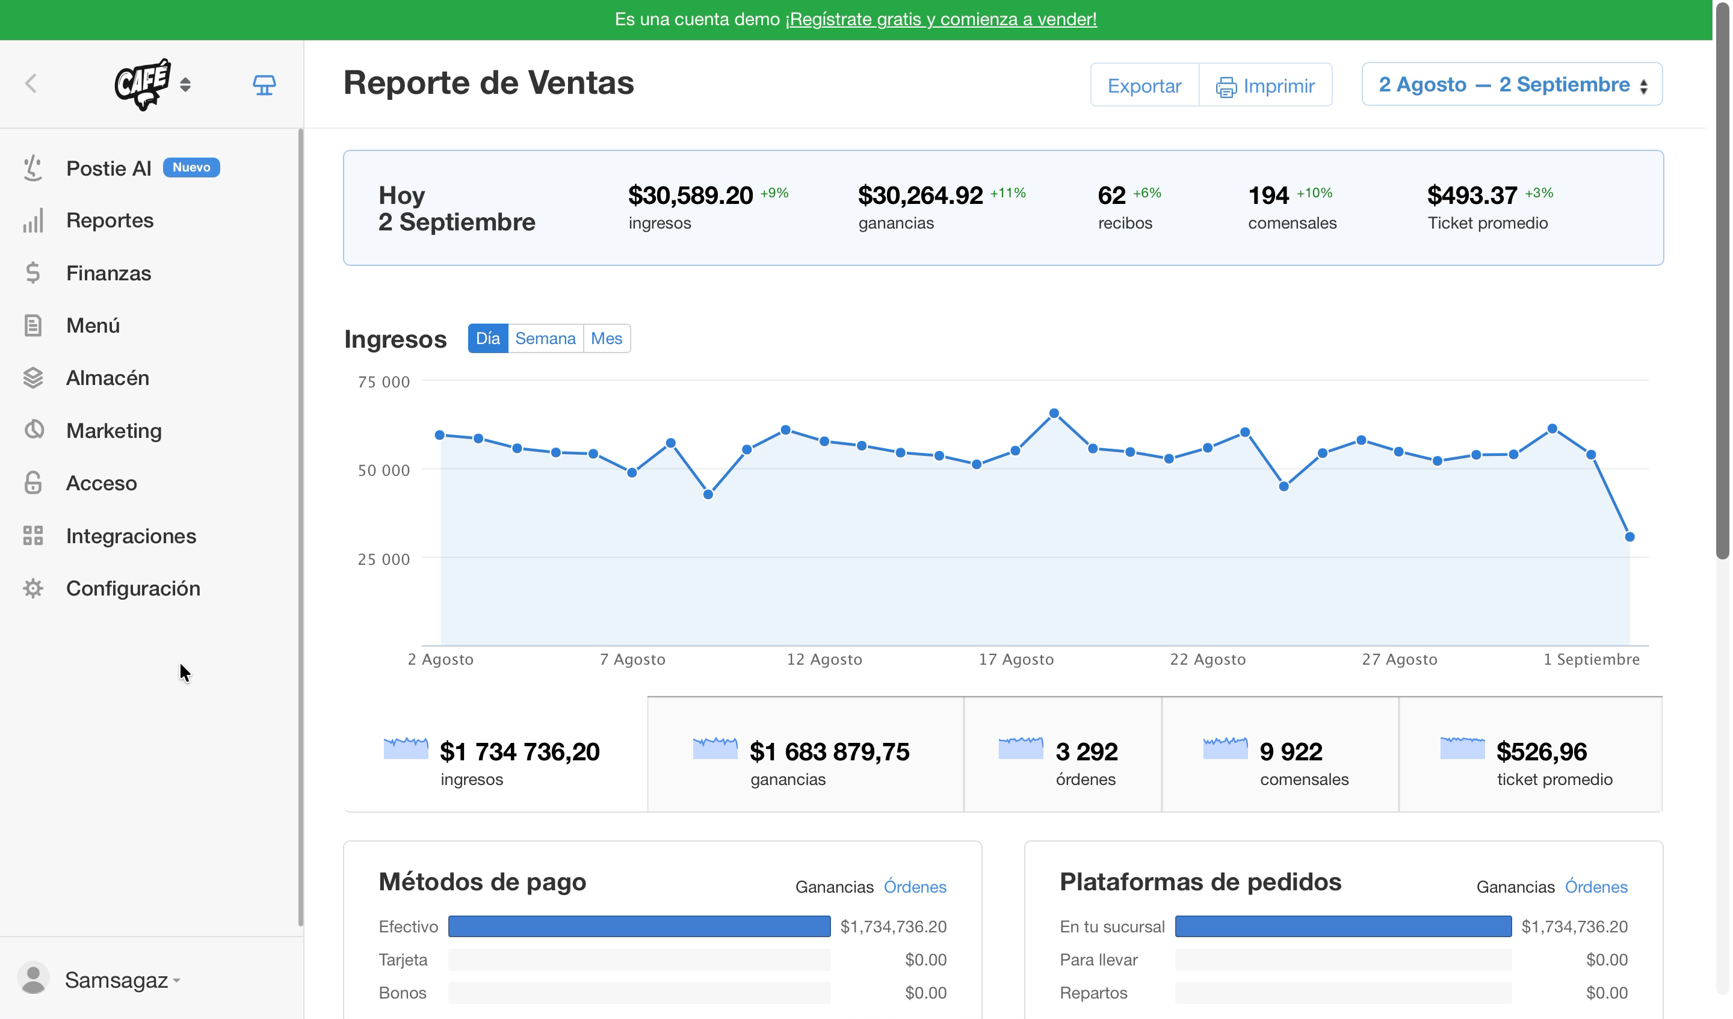Image resolution: width=1733 pixels, height=1019 pixels.
Task: Click the Reportes bar chart icon
Action: 33,221
